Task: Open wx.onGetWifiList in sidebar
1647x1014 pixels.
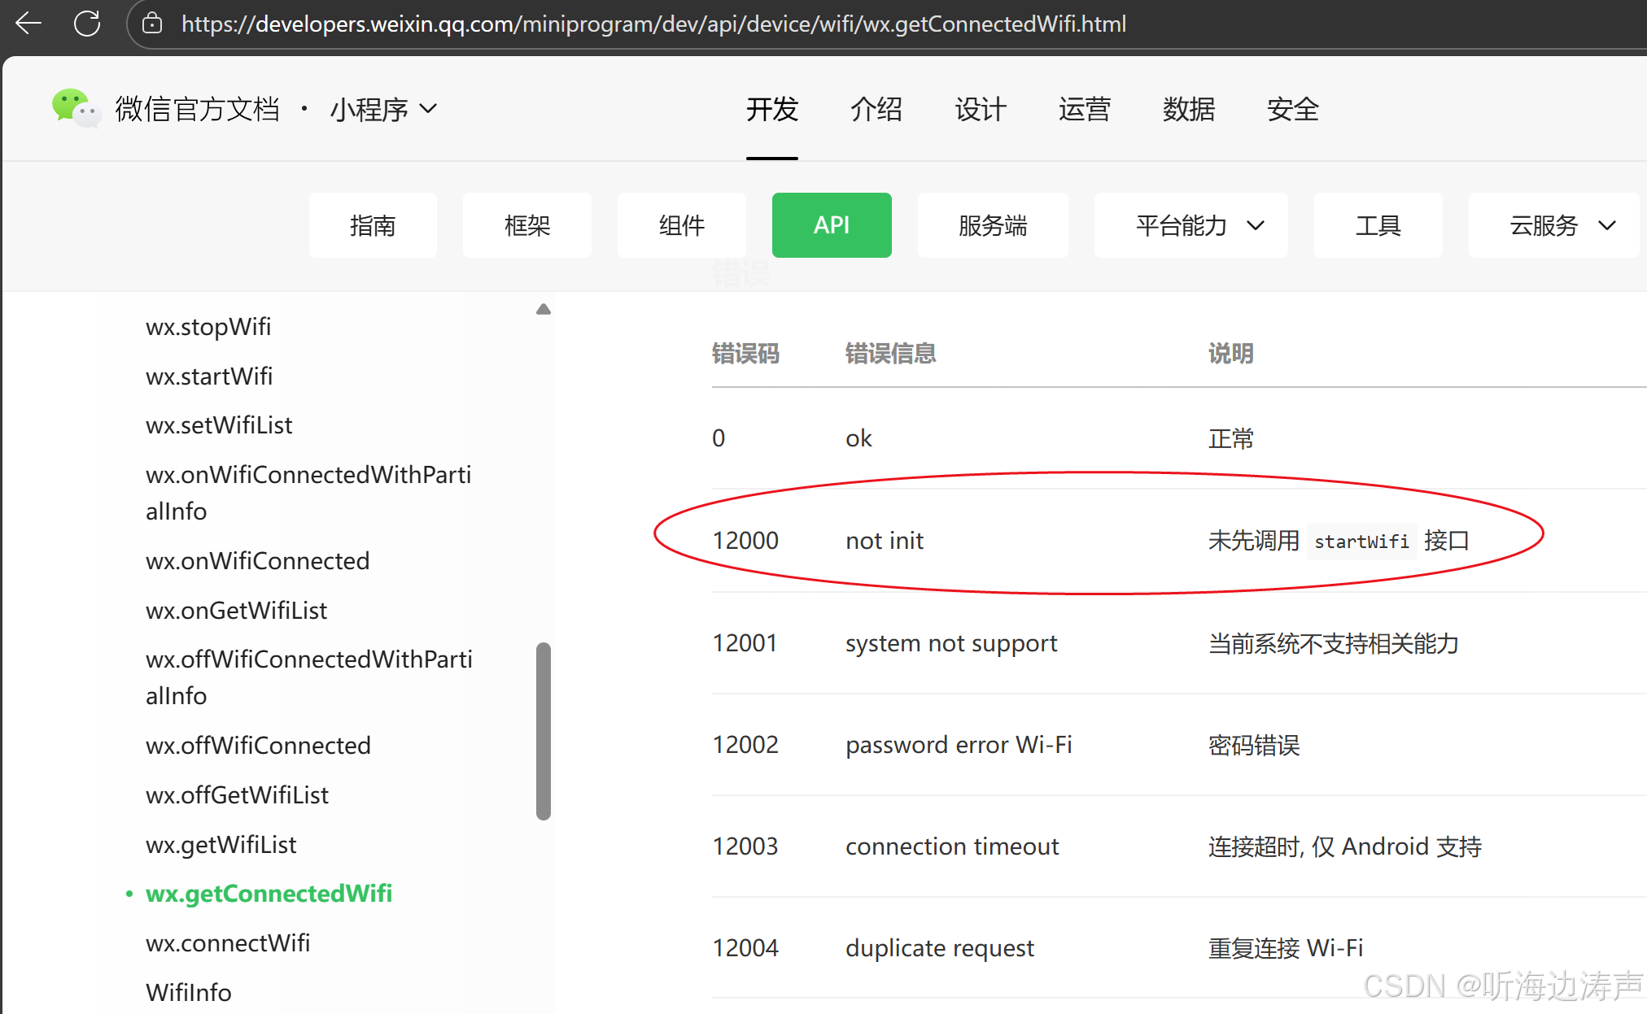Action: point(236,611)
